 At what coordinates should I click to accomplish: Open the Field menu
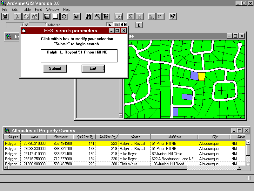pyautogui.click(x=38, y=10)
